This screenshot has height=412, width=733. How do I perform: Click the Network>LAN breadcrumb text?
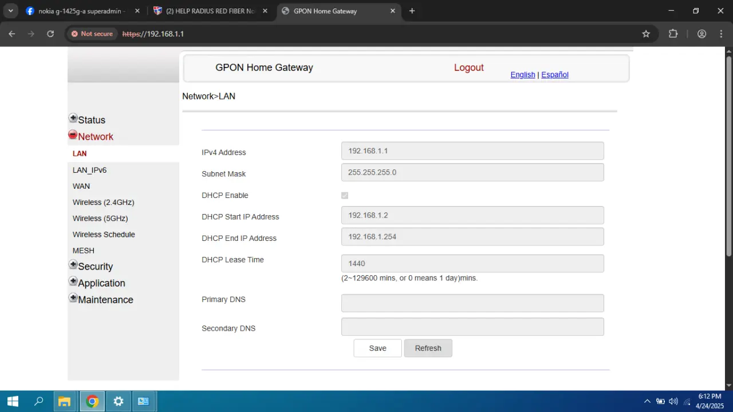coord(208,96)
